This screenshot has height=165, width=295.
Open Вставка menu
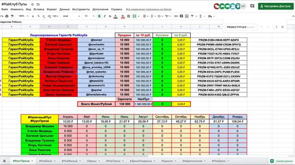39,9
